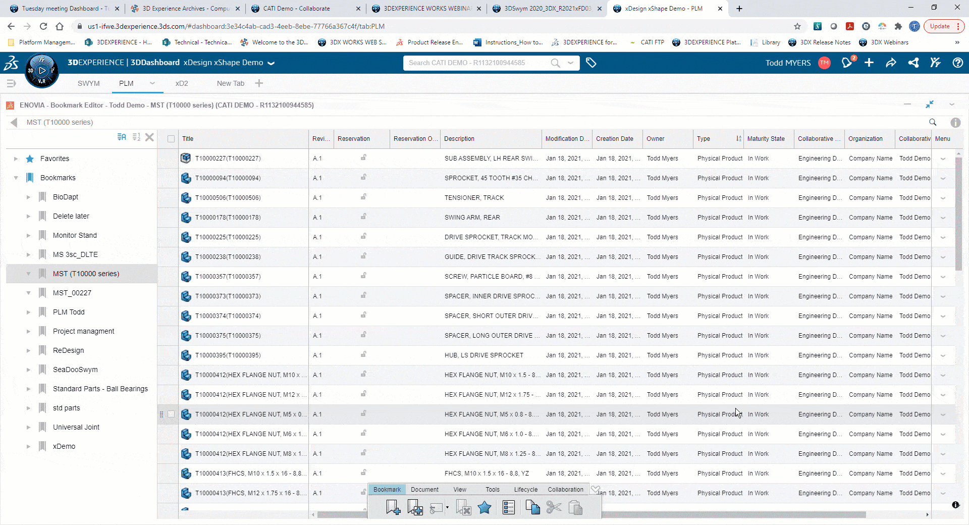Image resolution: width=969 pixels, height=525 pixels.
Task: Open the Communities network icon in top bar
Action: (913, 63)
